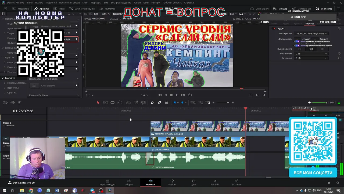Image resolution: width=344 pixels, height=194 pixels.
Task: Open the Медиатека panel button
Action: [x=21, y=9]
